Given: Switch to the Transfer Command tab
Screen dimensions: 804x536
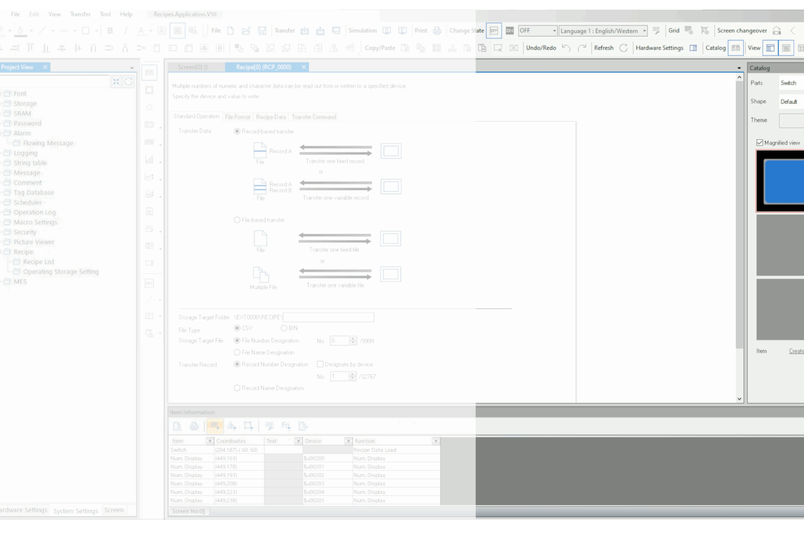Looking at the screenshot, I should click(314, 117).
